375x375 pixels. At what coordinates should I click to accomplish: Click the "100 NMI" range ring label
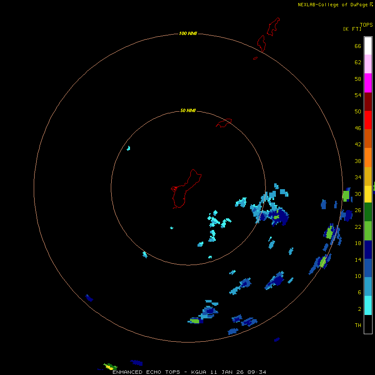coord(188,33)
